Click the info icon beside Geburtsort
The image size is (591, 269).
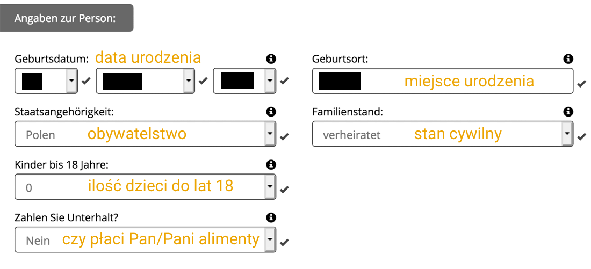[x=568, y=59]
